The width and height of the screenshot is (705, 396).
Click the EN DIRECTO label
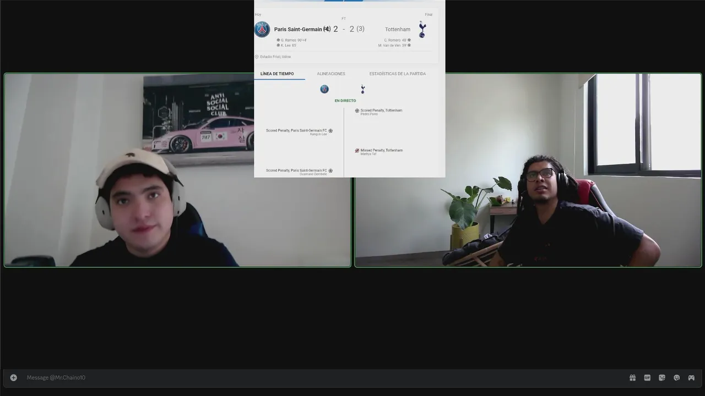(x=345, y=101)
